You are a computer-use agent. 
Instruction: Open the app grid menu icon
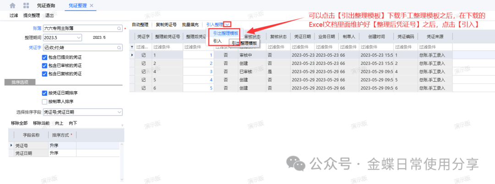tap(26, 5)
